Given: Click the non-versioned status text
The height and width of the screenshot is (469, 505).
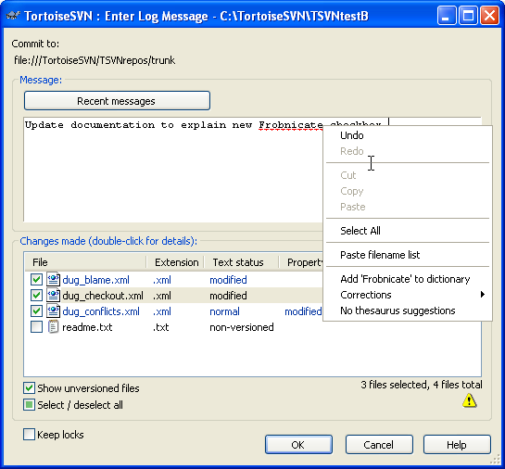Looking at the screenshot, I should coord(242,327).
